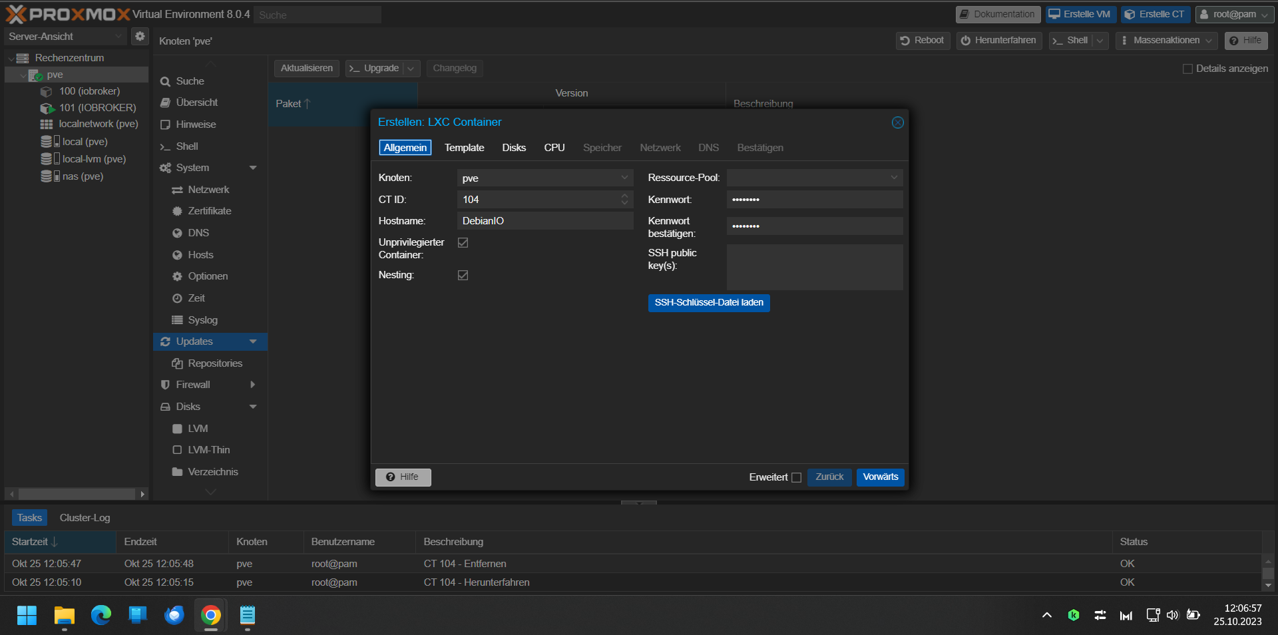
Task: Switch to the Cluster-Log tab
Action: click(x=85, y=518)
